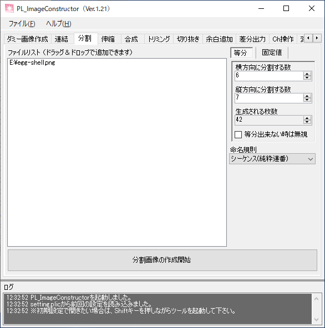Image resolution: width=325 pixels, height=328 pixels.
Task: Switch to the 連結 tab
Action: 62,39
